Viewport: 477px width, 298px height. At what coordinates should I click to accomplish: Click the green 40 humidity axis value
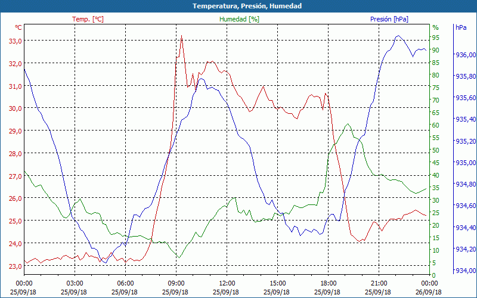coord(436,175)
